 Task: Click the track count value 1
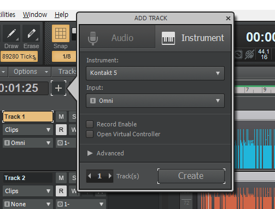tap(100, 176)
